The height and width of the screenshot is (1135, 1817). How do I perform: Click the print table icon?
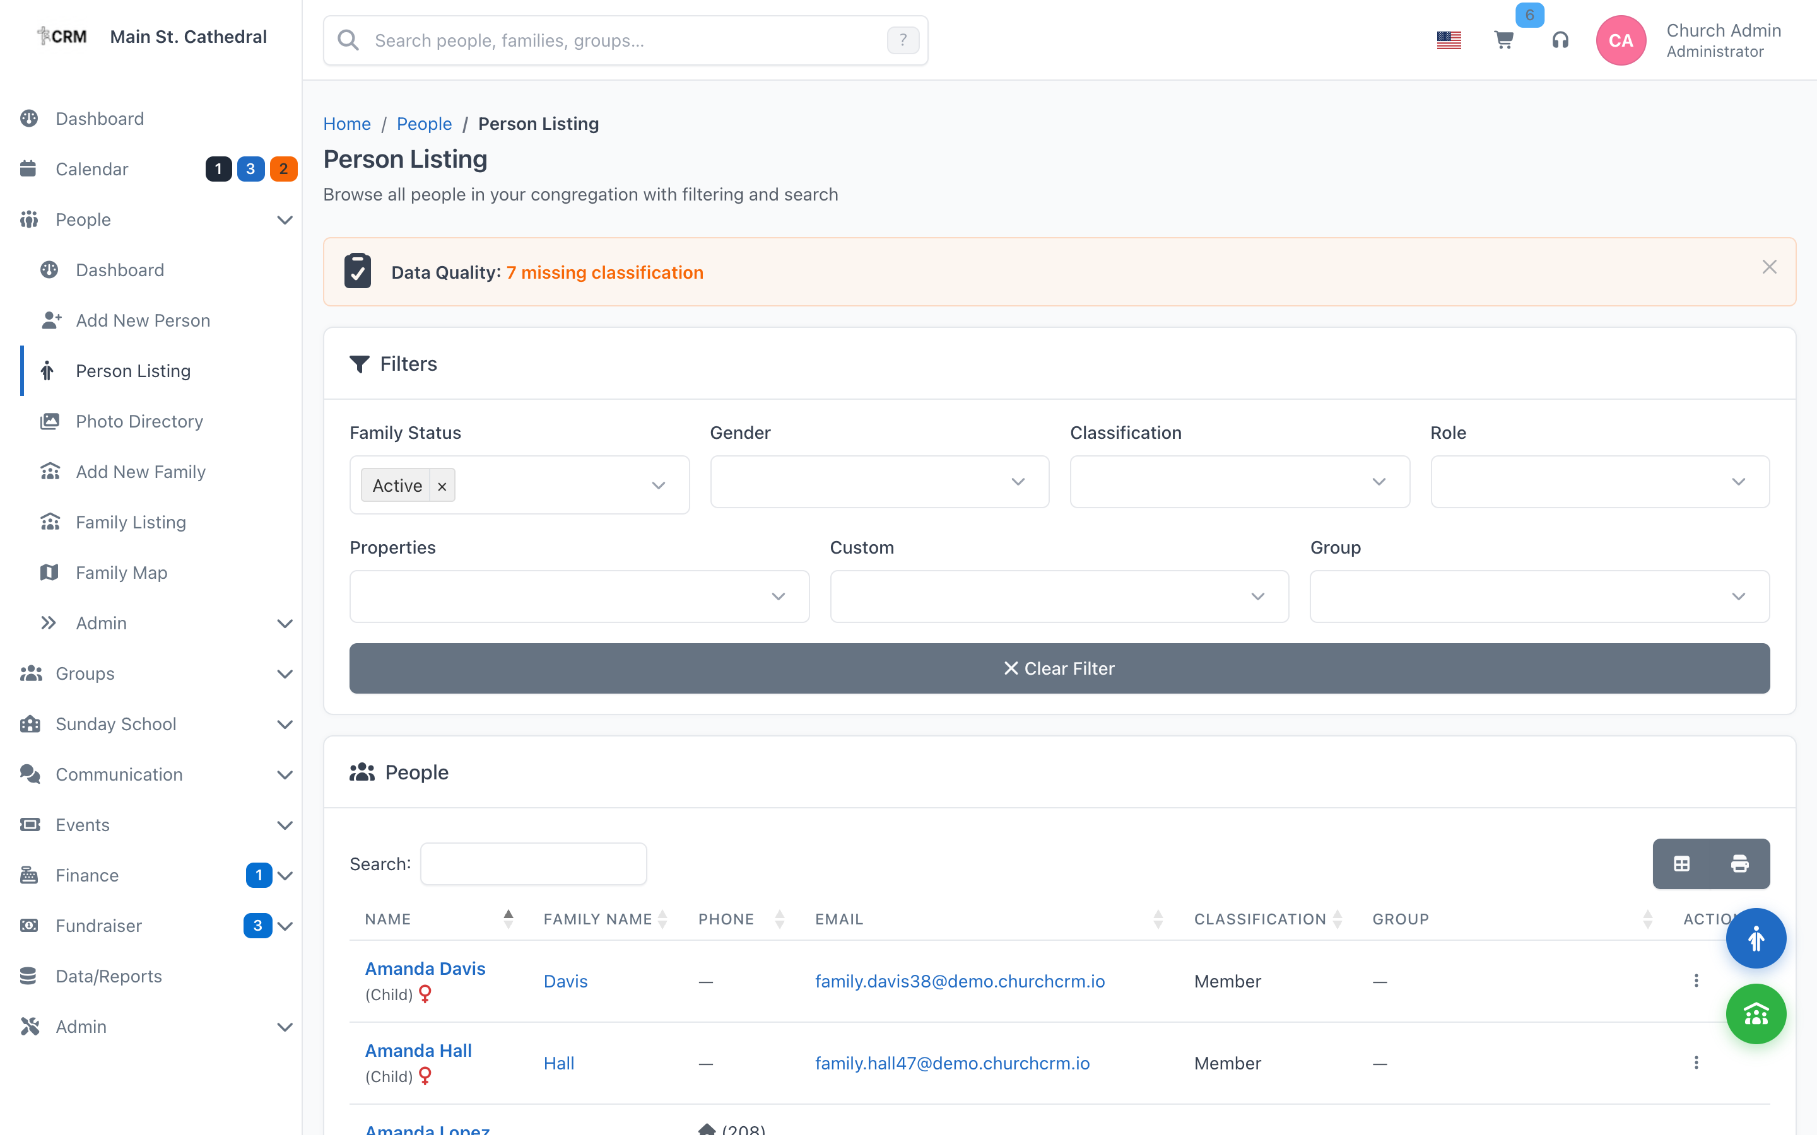pos(1739,864)
